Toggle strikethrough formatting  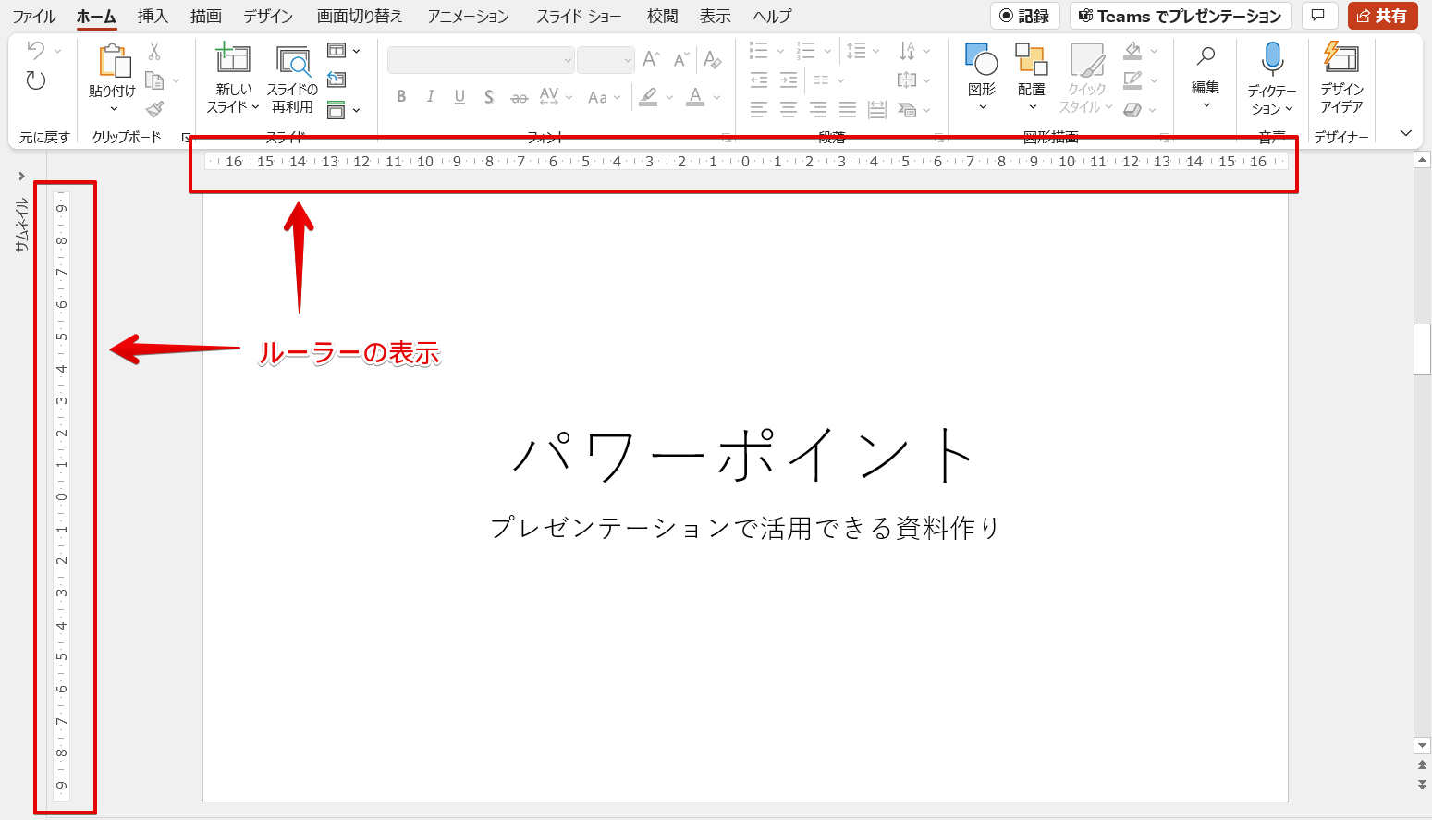point(520,97)
